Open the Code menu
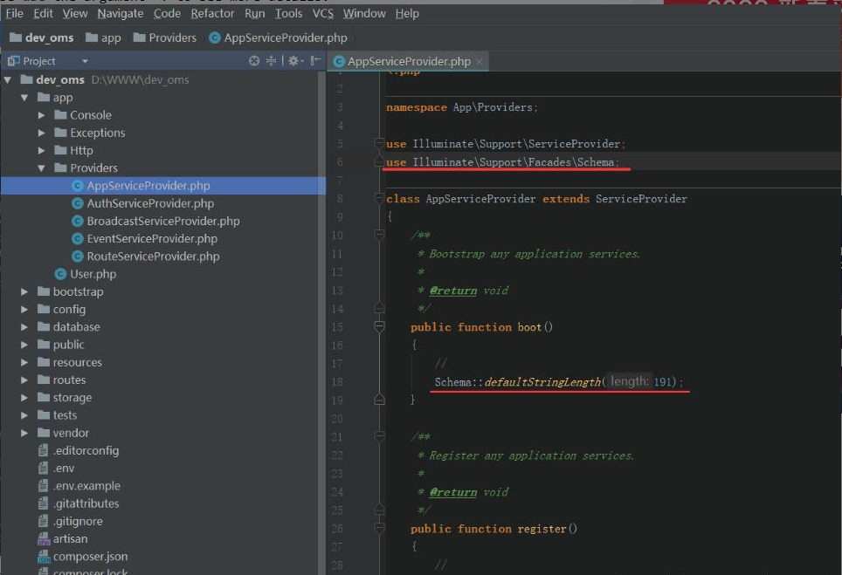The image size is (842, 575). point(167,13)
